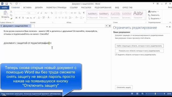Click Найти следующую область button
The image size is (172, 97).
(139, 46)
